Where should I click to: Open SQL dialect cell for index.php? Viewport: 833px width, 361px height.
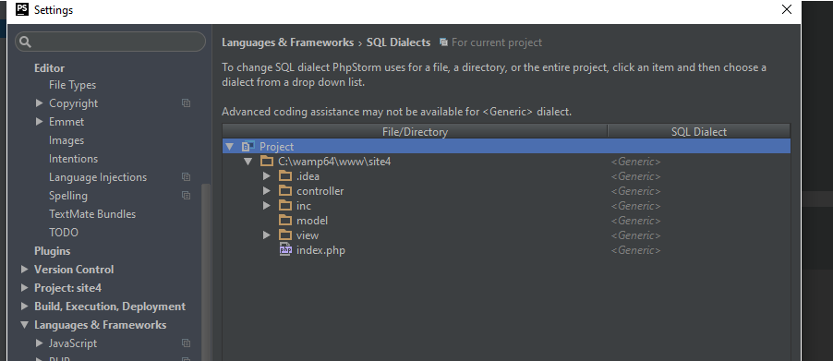(698, 250)
